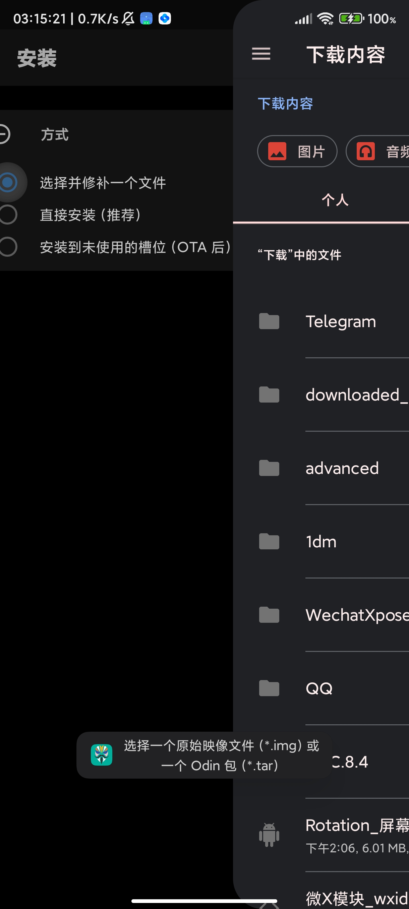
Task: Open the WechatXposed folder
Action: (356, 615)
